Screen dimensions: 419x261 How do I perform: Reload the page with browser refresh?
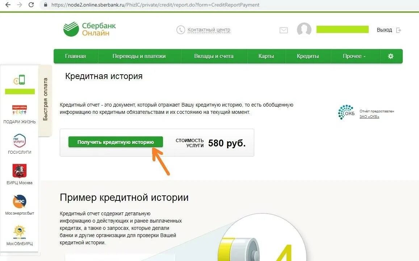(31, 5)
